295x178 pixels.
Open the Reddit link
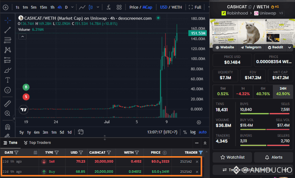275,47
